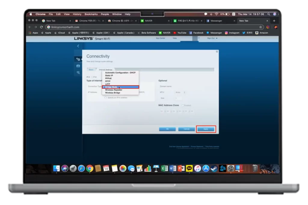This screenshot has height=205, width=308.
Task: Bookmark this page with the star icon
Action: click(260, 27)
